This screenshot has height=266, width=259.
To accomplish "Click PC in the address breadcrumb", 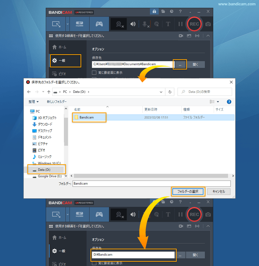I will tap(65, 92).
